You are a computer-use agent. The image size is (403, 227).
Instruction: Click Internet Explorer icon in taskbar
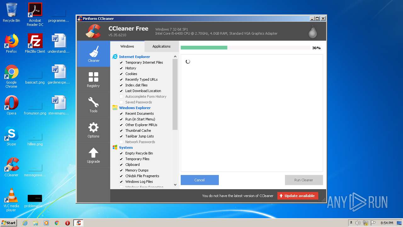pos(25,223)
